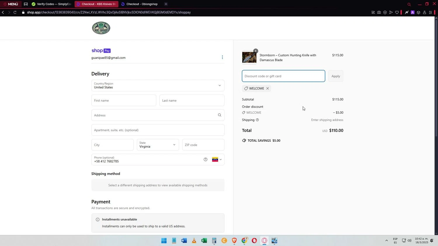This screenshot has height=246, width=438.
Task: Focus the Last name field
Action: [192, 100]
